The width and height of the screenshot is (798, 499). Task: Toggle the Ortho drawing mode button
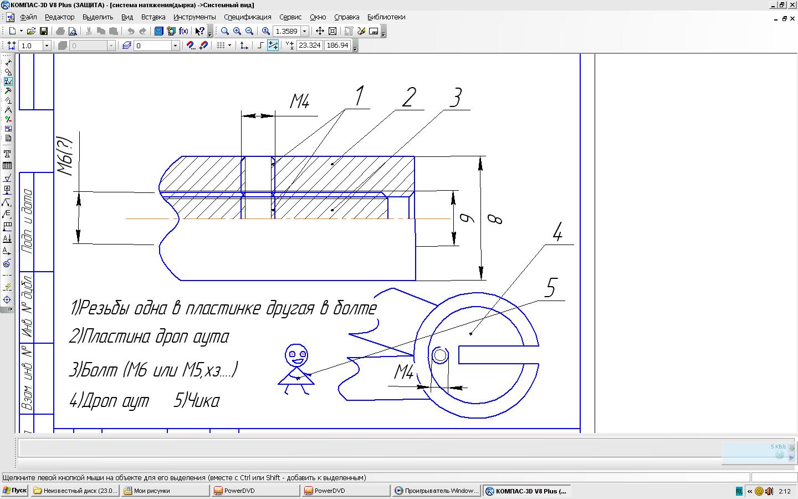point(260,45)
